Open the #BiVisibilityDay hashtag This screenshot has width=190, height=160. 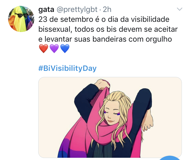pyautogui.click(x=67, y=68)
